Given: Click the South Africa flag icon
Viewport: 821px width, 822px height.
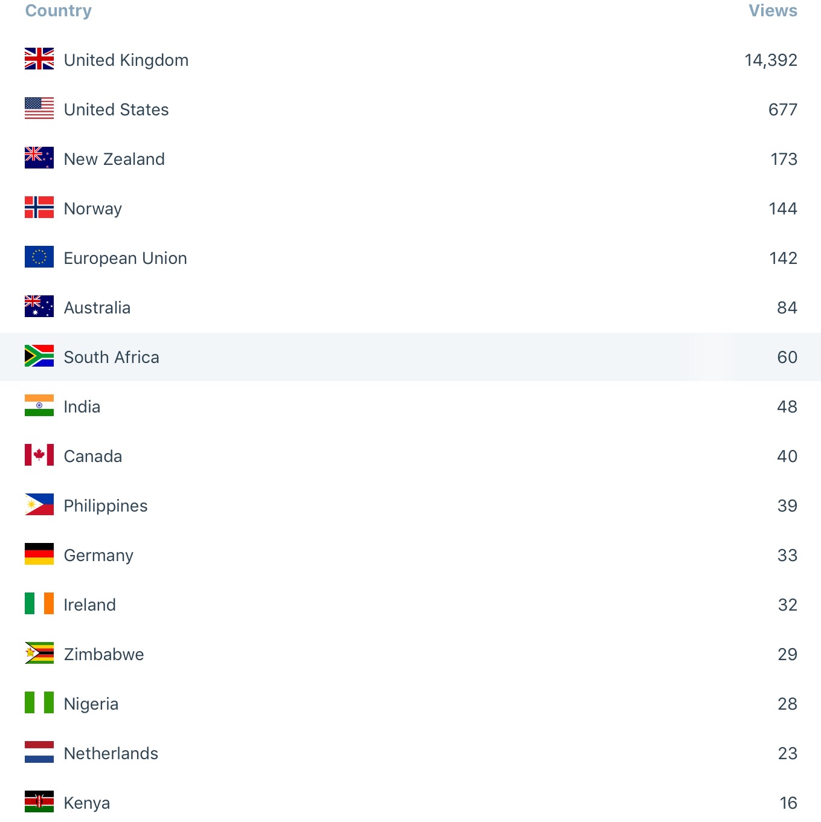Looking at the screenshot, I should (39, 356).
